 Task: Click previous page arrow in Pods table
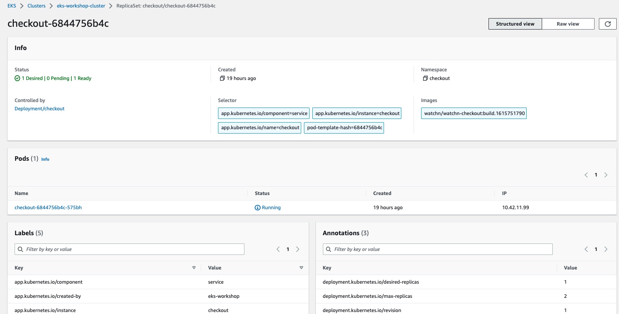coord(586,175)
